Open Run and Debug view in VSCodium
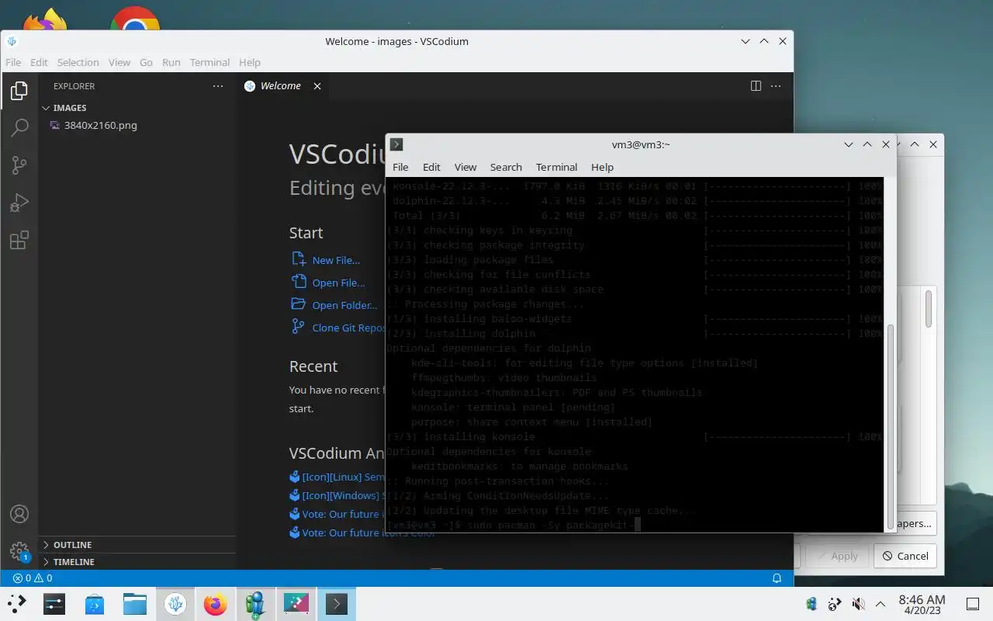Image resolution: width=993 pixels, height=621 pixels. (19, 203)
